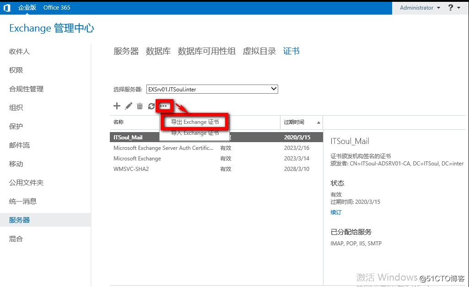The height and width of the screenshot is (287, 469).
Task: Open the Administrator account dropdown
Action: coord(420,8)
